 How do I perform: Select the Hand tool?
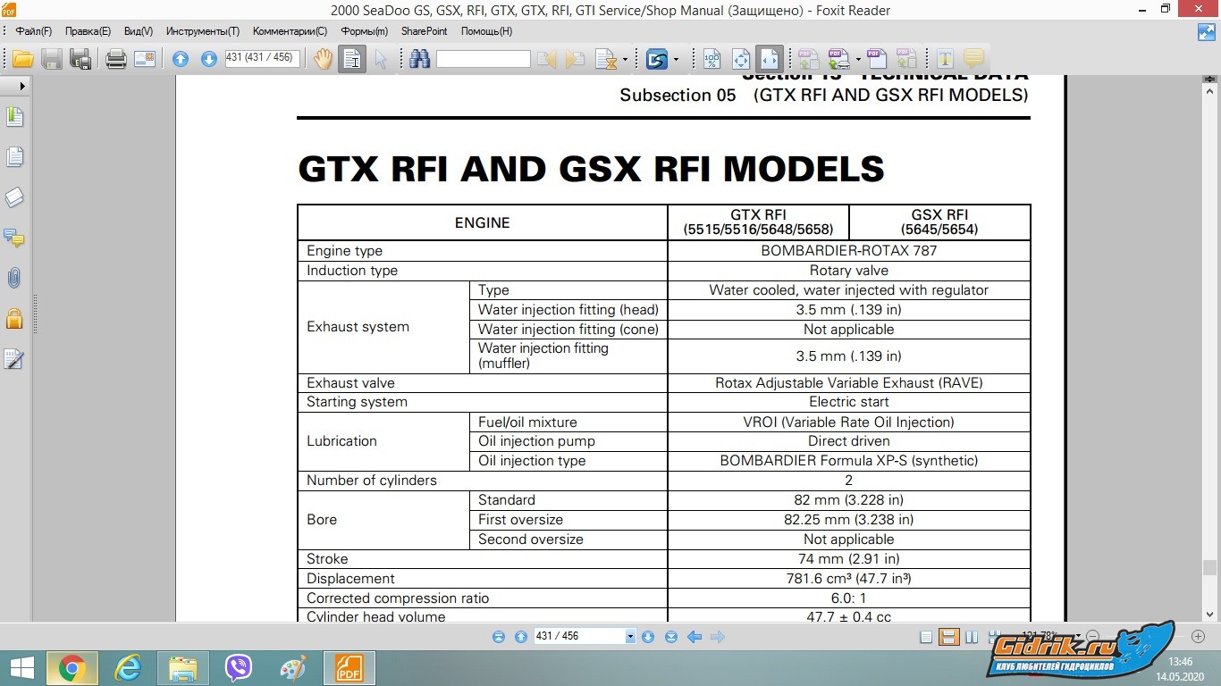(x=323, y=60)
